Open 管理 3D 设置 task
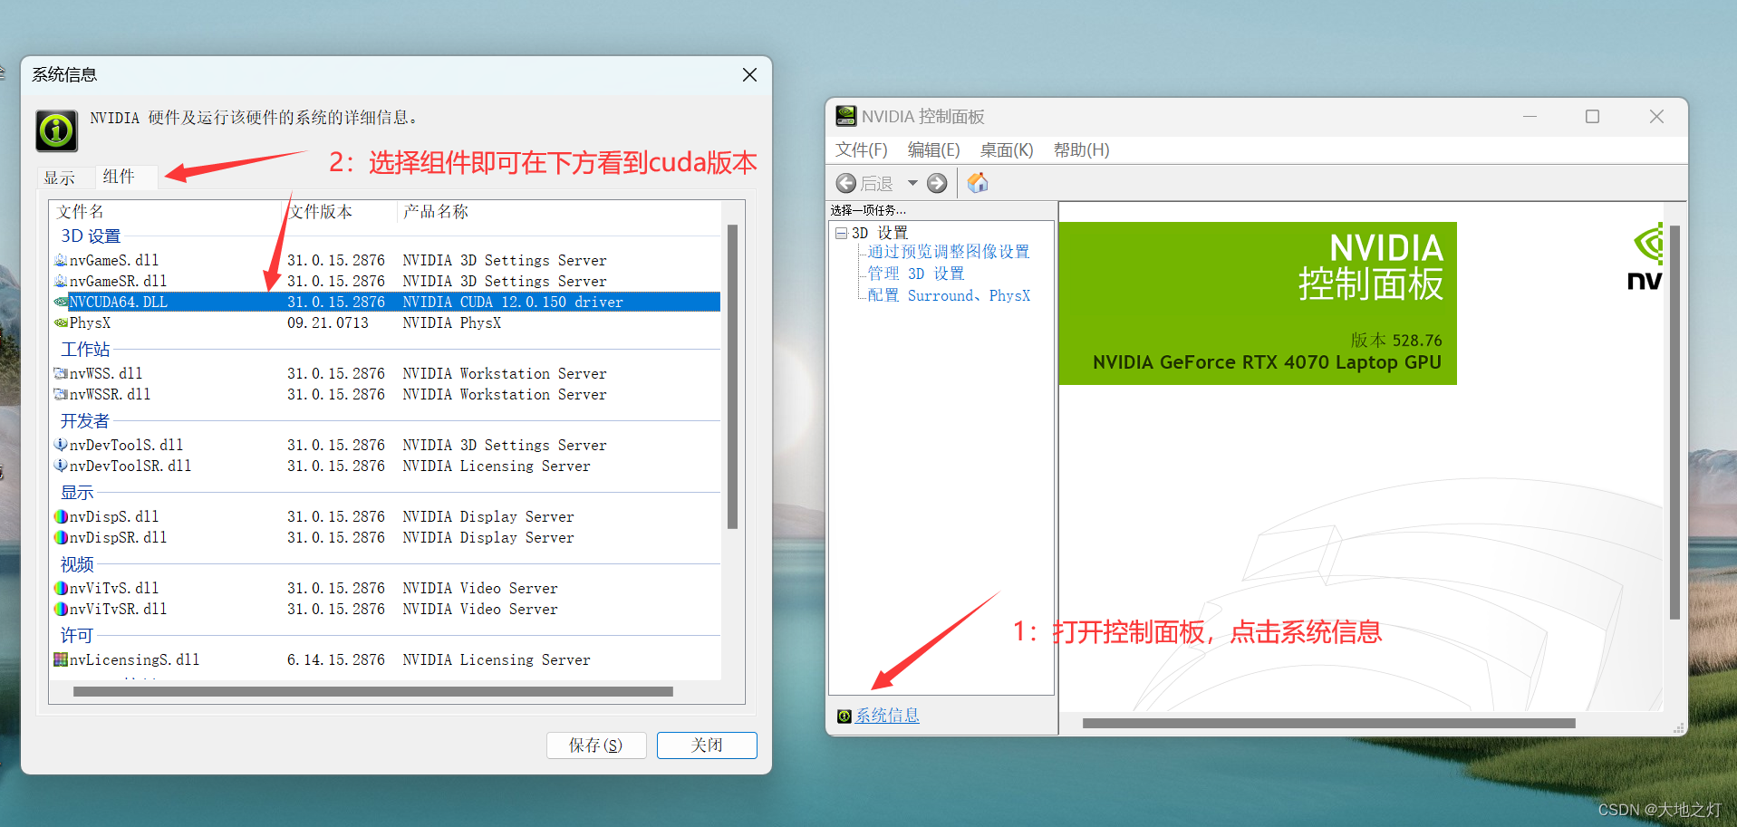The image size is (1737, 827). 916,274
